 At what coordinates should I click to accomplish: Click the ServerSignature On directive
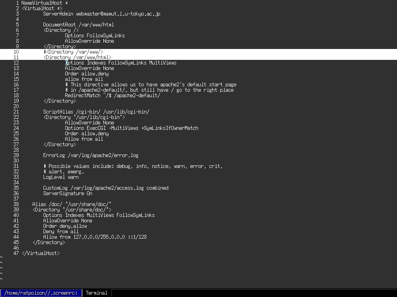[x=68, y=193]
